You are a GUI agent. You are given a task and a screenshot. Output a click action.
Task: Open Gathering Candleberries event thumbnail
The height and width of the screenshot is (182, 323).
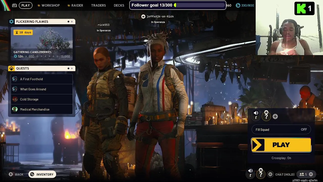pos(42,44)
